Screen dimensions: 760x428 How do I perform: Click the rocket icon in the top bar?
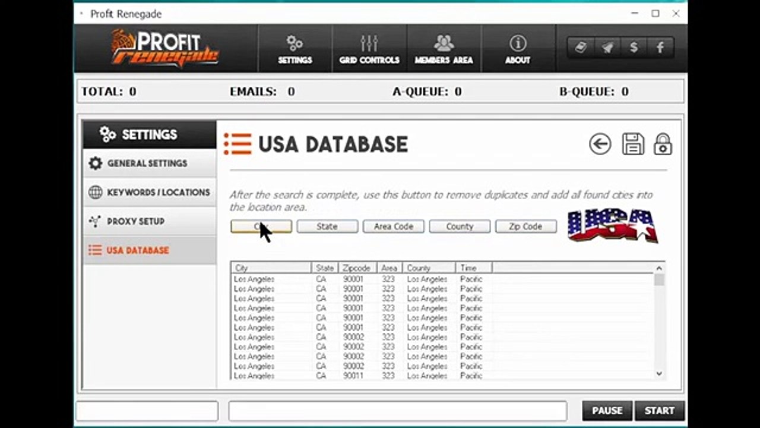pos(607,48)
